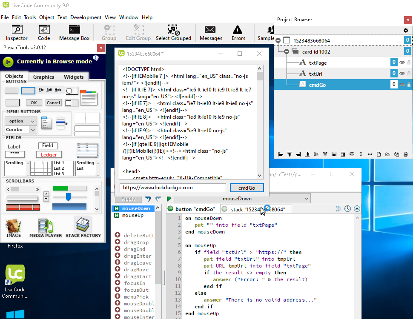The width and height of the screenshot is (413, 319).
Task: Click the URL field with duckduckgo address
Action: tap(172, 188)
